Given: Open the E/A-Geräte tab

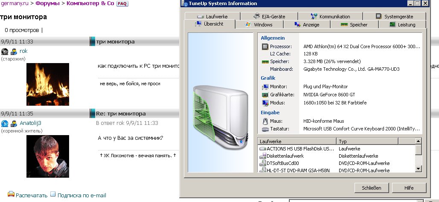Looking at the screenshot, I should (269, 16).
